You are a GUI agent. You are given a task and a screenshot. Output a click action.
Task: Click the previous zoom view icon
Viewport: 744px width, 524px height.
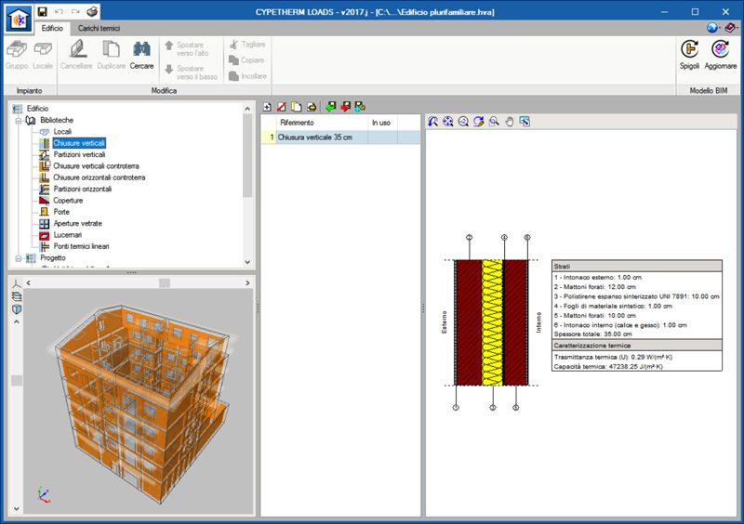point(432,122)
